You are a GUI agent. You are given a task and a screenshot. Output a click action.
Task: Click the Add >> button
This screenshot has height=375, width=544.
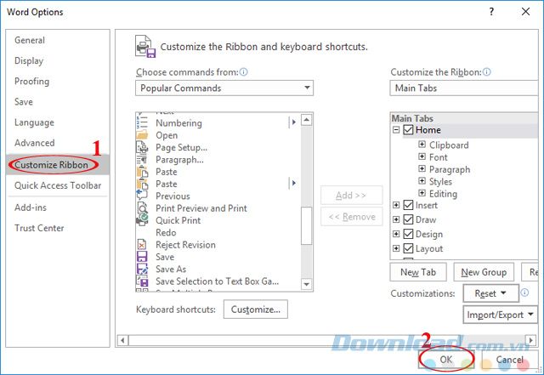point(351,196)
